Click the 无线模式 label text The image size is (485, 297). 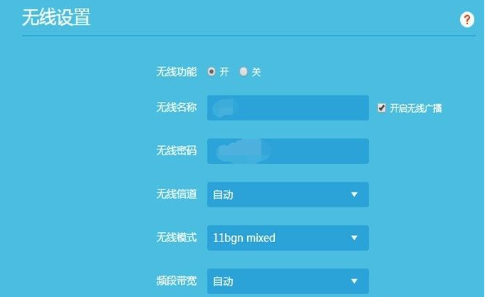(x=176, y=238)
